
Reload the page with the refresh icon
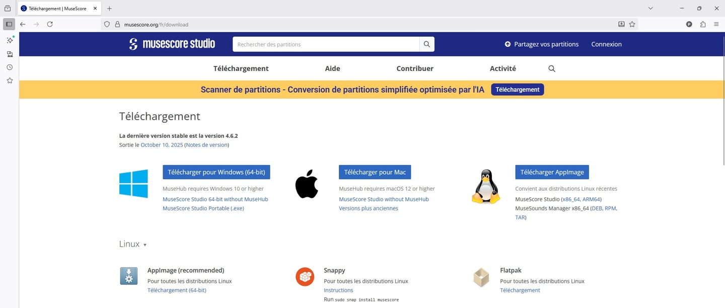[50, 24]
